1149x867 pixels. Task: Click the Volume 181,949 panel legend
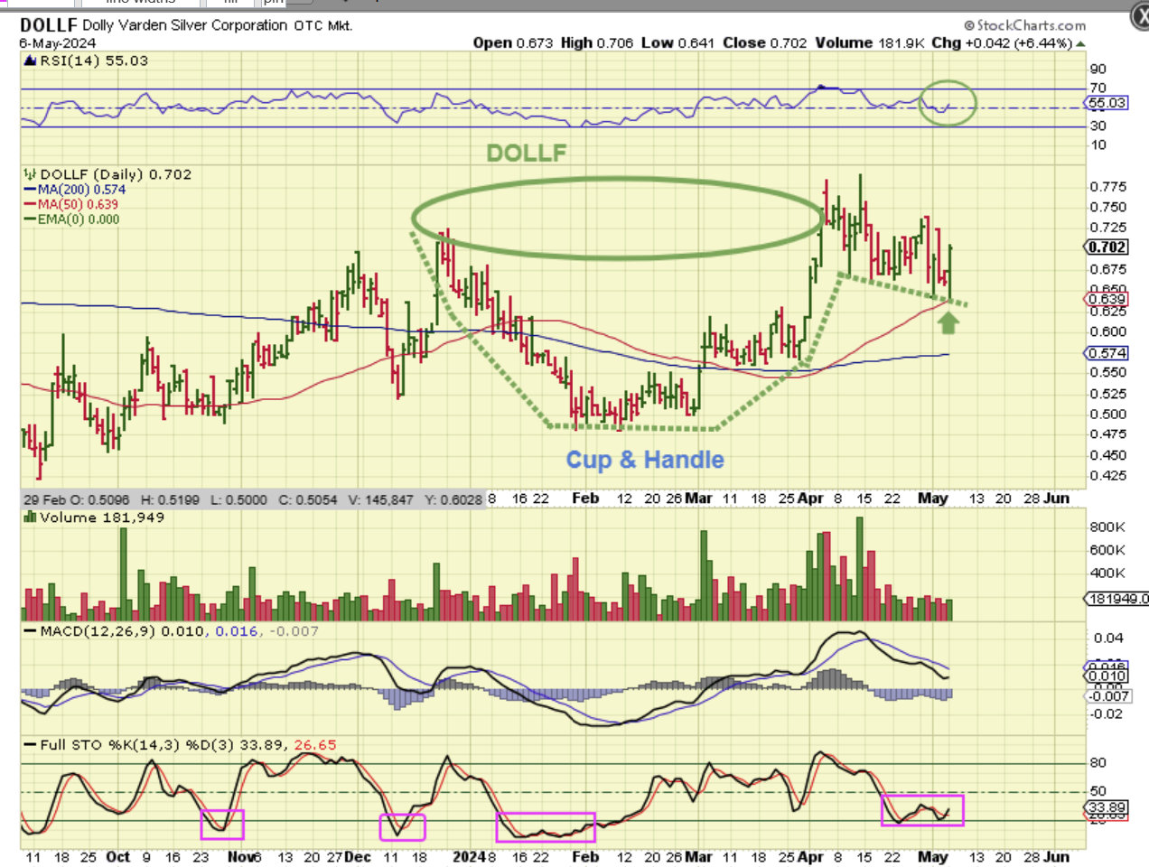click(94, 517)
